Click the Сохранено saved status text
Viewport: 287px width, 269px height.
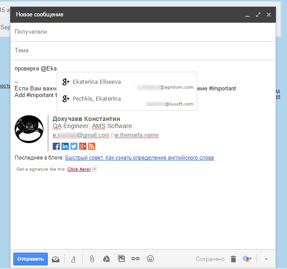point(210,259)
